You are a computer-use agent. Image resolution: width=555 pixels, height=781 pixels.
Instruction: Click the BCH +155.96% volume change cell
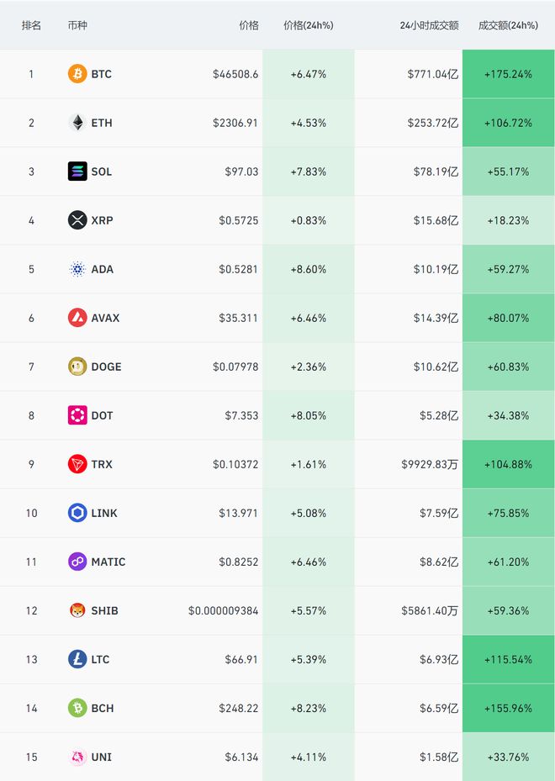pos(508,708)
